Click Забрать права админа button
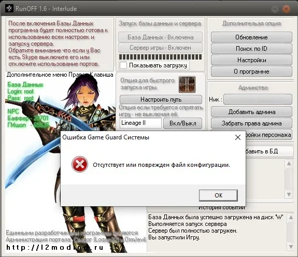 [x=251, y=123]
